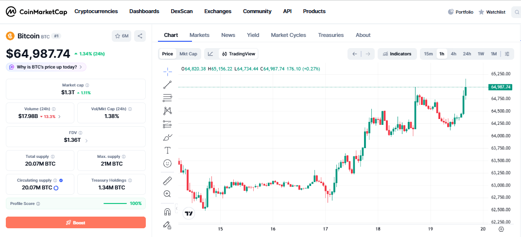521x237 pixels.
Task: Add Bitcoin to watchlist star button
Action: click(122, 36)
